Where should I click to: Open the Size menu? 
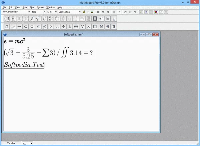coord(32,8)
